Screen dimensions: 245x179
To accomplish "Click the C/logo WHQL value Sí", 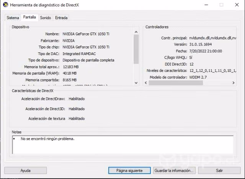I will coord(191,57).
